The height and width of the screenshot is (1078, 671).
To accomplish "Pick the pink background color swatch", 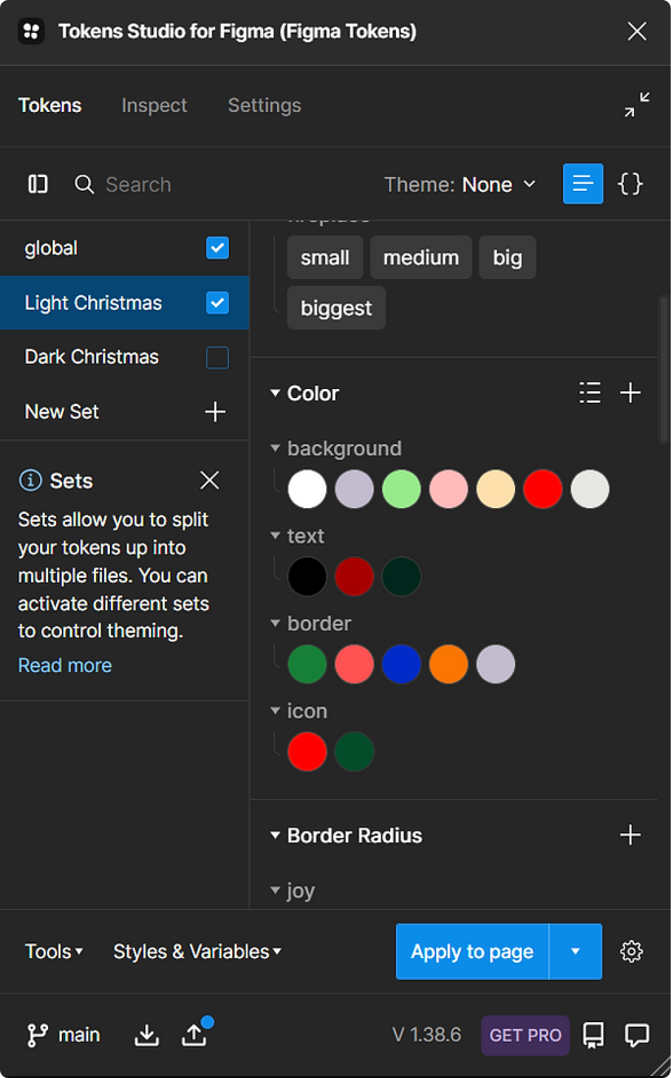I will click(449, 489).
